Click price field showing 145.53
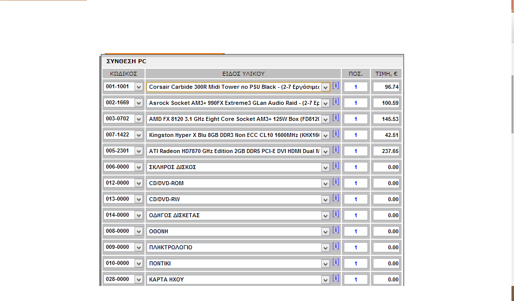 tap(386, 119)
